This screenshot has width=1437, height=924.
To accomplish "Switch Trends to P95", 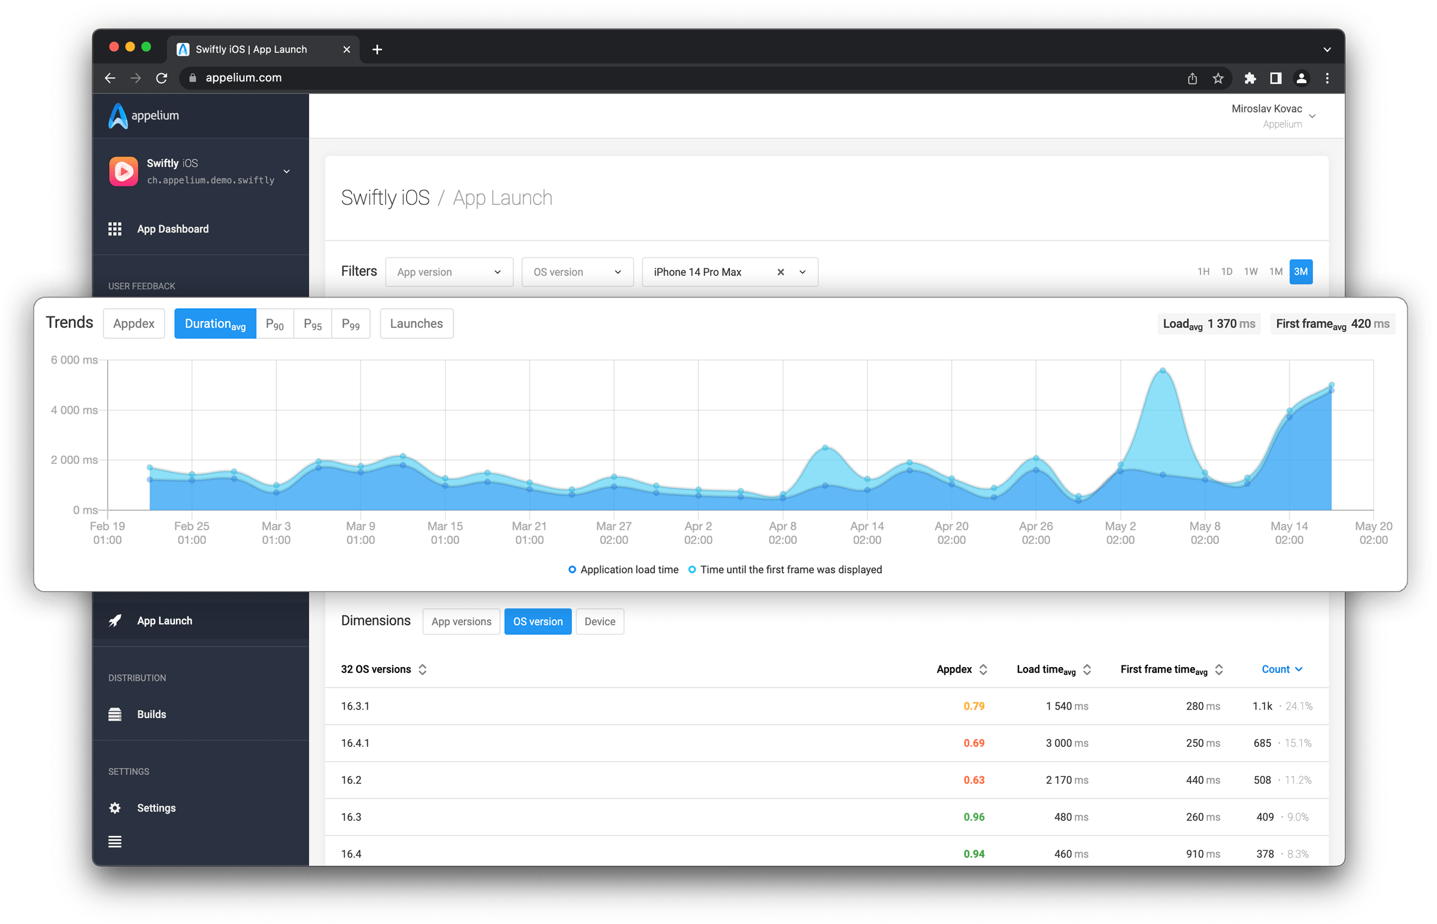I will (313, 323).
